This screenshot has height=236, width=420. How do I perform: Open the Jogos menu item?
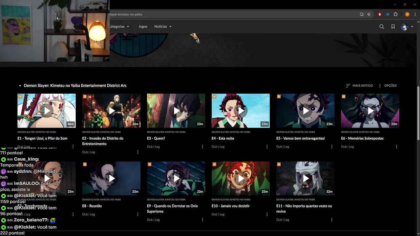[143, 27]
